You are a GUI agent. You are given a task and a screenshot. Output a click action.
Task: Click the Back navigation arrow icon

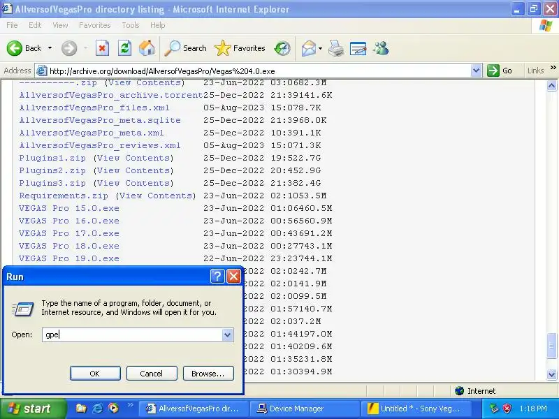click(x=15, y=48)
